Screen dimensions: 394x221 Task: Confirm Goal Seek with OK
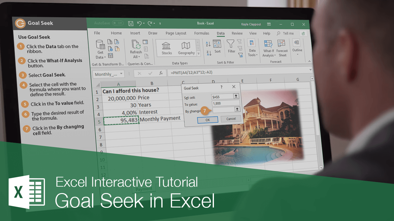click(208, 120)
